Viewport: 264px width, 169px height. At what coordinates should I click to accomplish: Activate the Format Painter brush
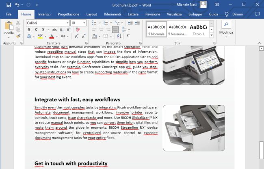18,36
